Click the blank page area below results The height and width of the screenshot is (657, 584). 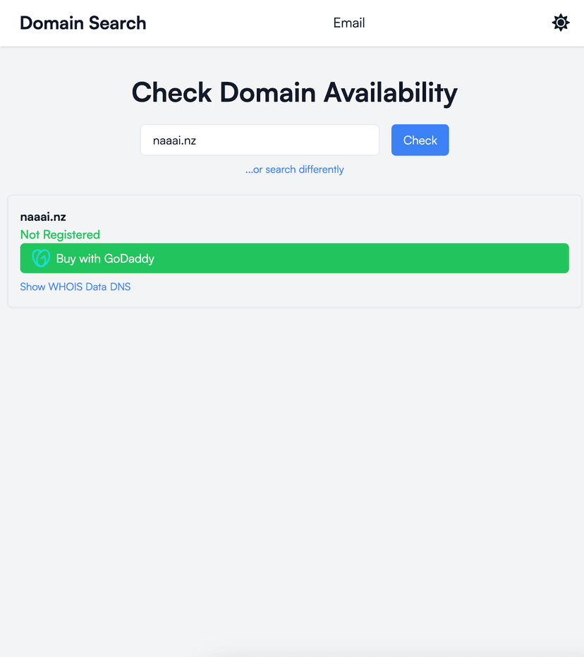click(292, 480)
